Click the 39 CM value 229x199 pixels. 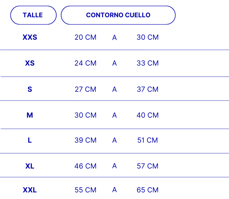85,140
